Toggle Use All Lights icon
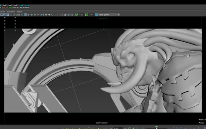 tap(38, 15)
